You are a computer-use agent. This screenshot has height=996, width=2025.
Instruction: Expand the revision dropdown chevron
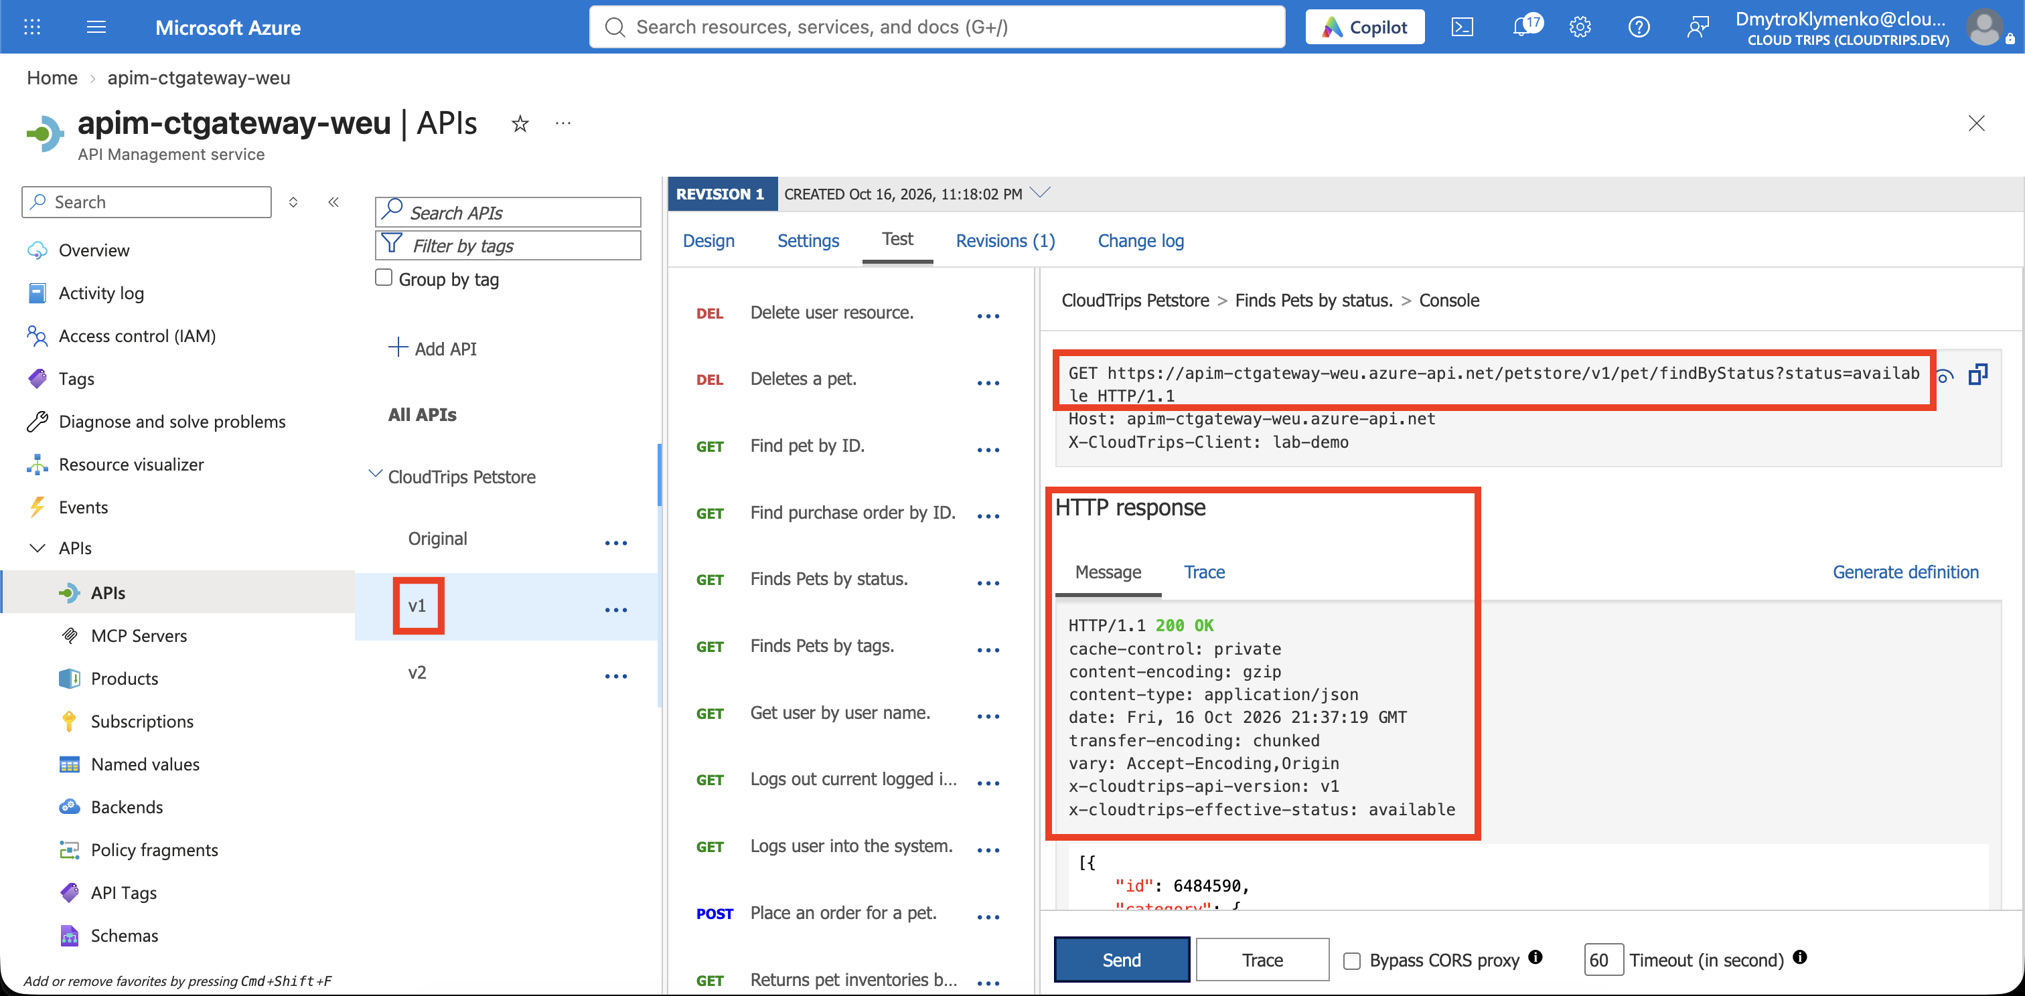coord(1040,193)
